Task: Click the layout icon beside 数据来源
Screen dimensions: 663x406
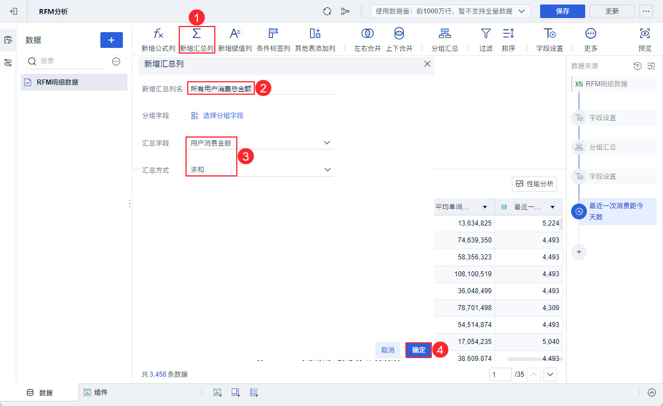Action: [651, 65]
